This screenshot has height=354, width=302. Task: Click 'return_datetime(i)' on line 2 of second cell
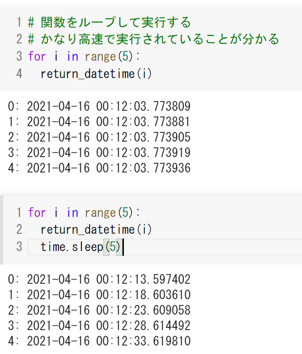click(x=96, y=230)
